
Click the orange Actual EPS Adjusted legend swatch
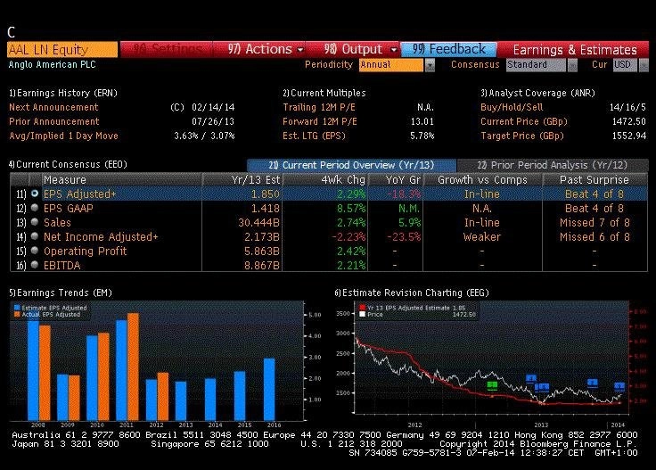tap(17, 314)
